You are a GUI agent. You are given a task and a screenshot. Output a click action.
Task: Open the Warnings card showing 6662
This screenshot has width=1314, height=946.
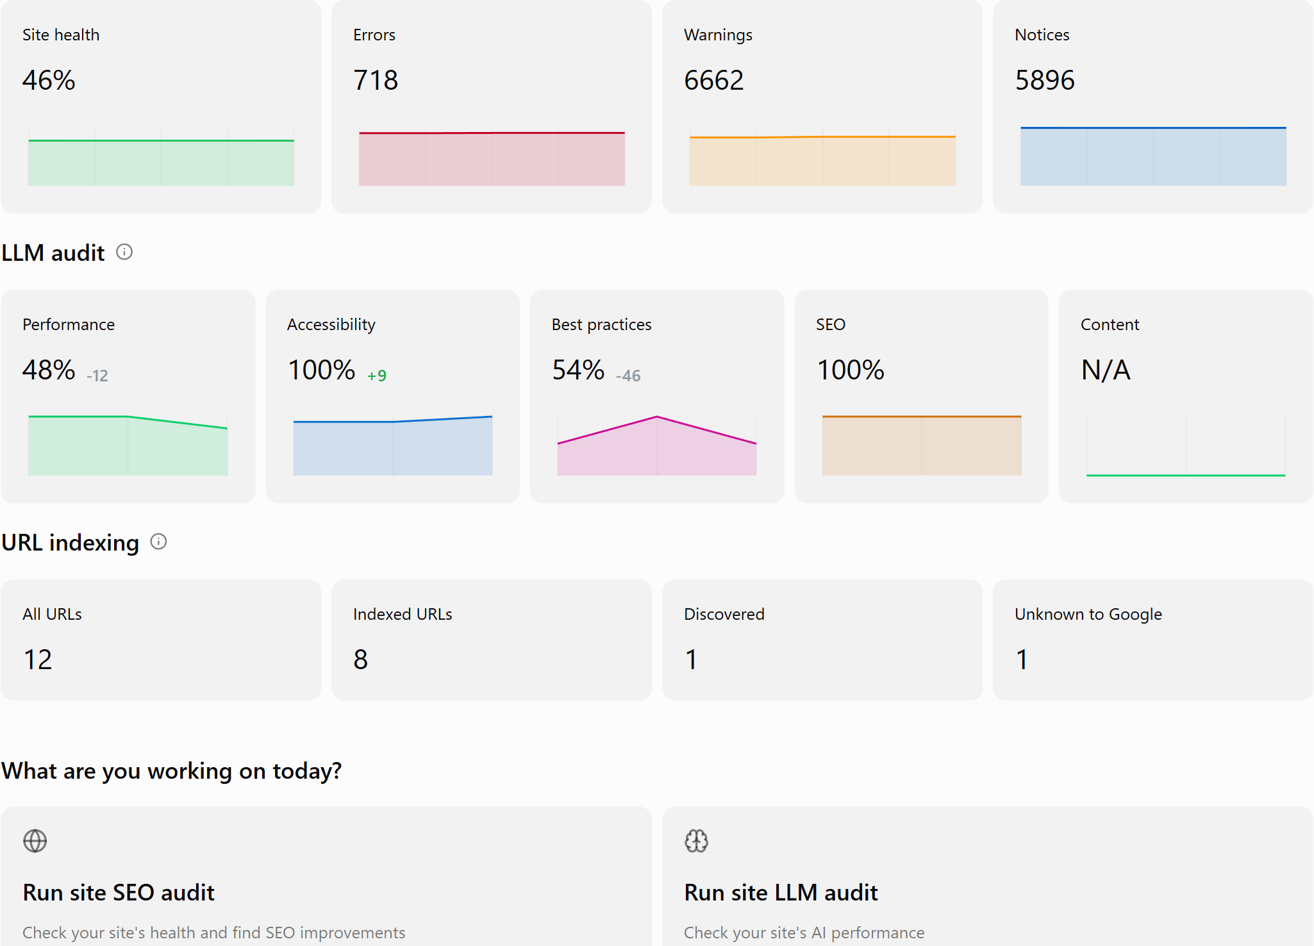point(822,106)
